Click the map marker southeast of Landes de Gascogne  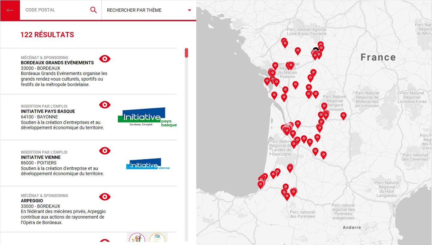click(x=323, y=155)
